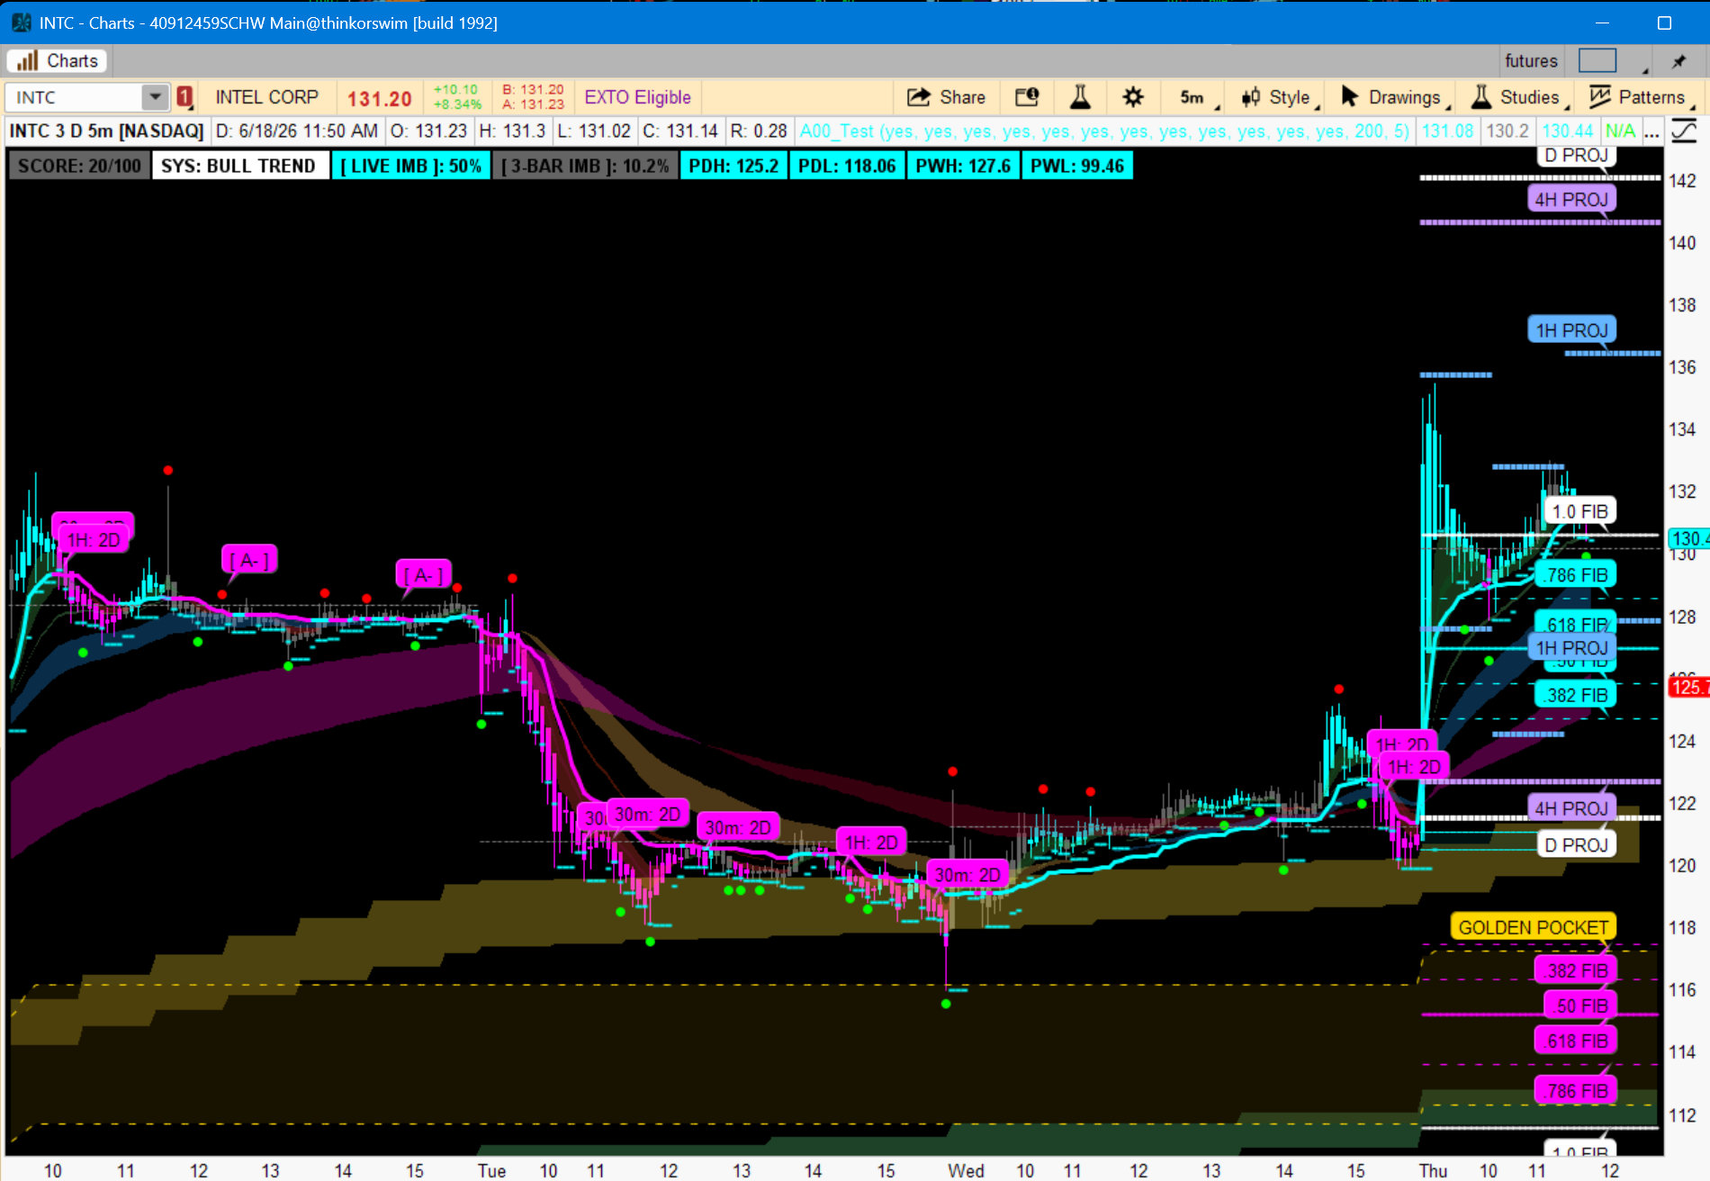Switch to the Charts tab
Viewport: 1710px width, 1181px height.
[58, 60]
